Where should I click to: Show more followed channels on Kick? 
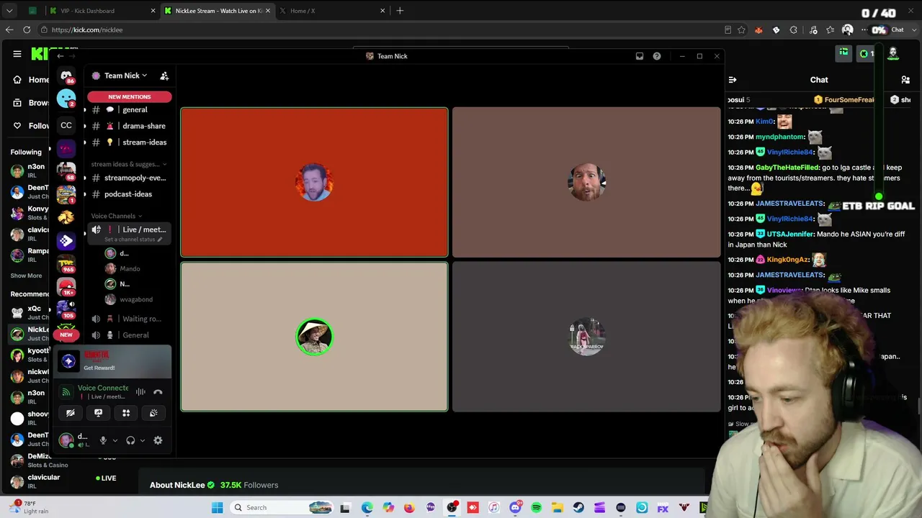[26, 276]
